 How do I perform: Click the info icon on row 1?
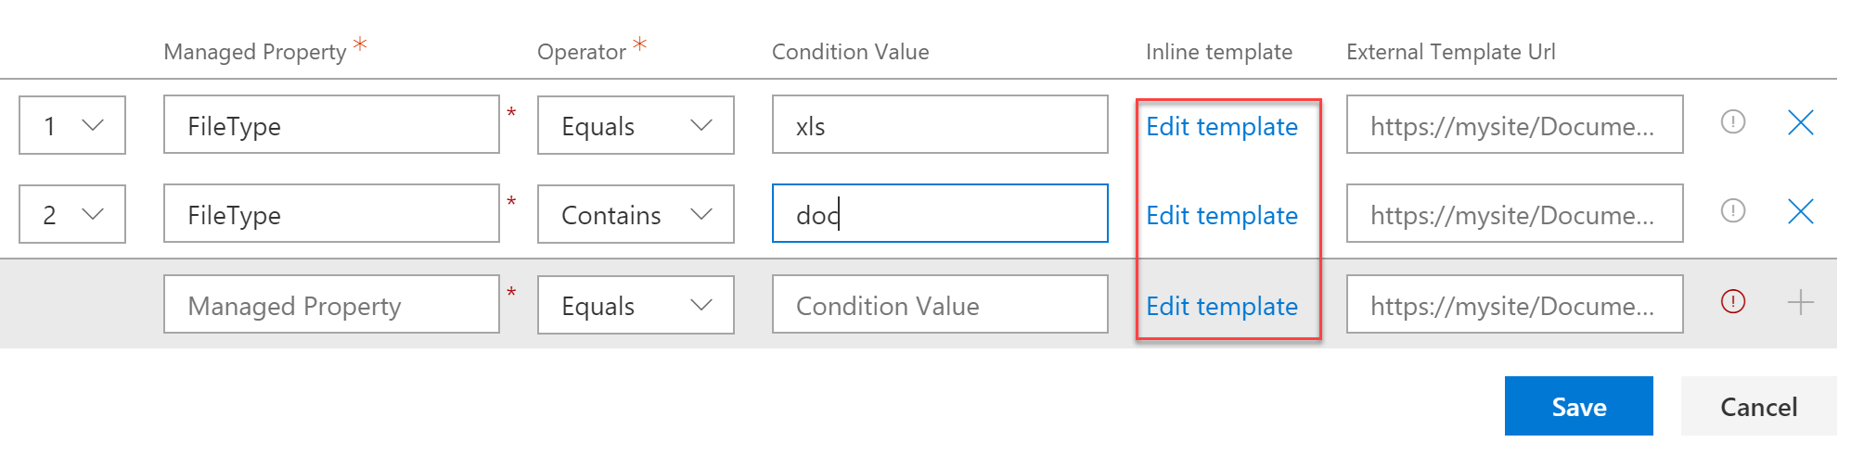(x=1733, y=122)
